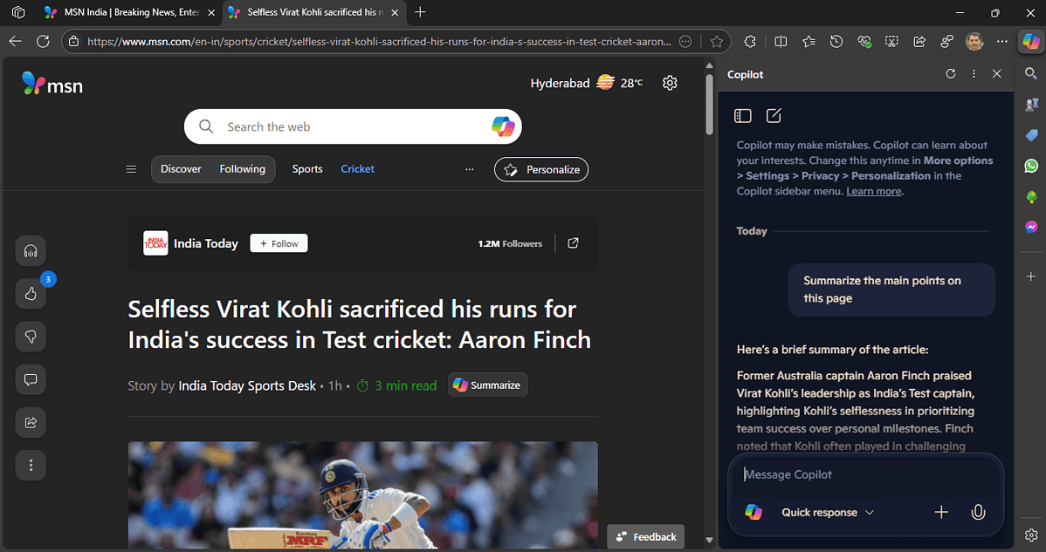Open Shopping tag icon in sidebar
The height and width of the screenshot is (552, 1046).
[x=1031, y=135]
